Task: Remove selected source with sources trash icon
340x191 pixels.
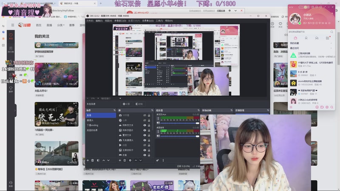Action: coord(125,160)
